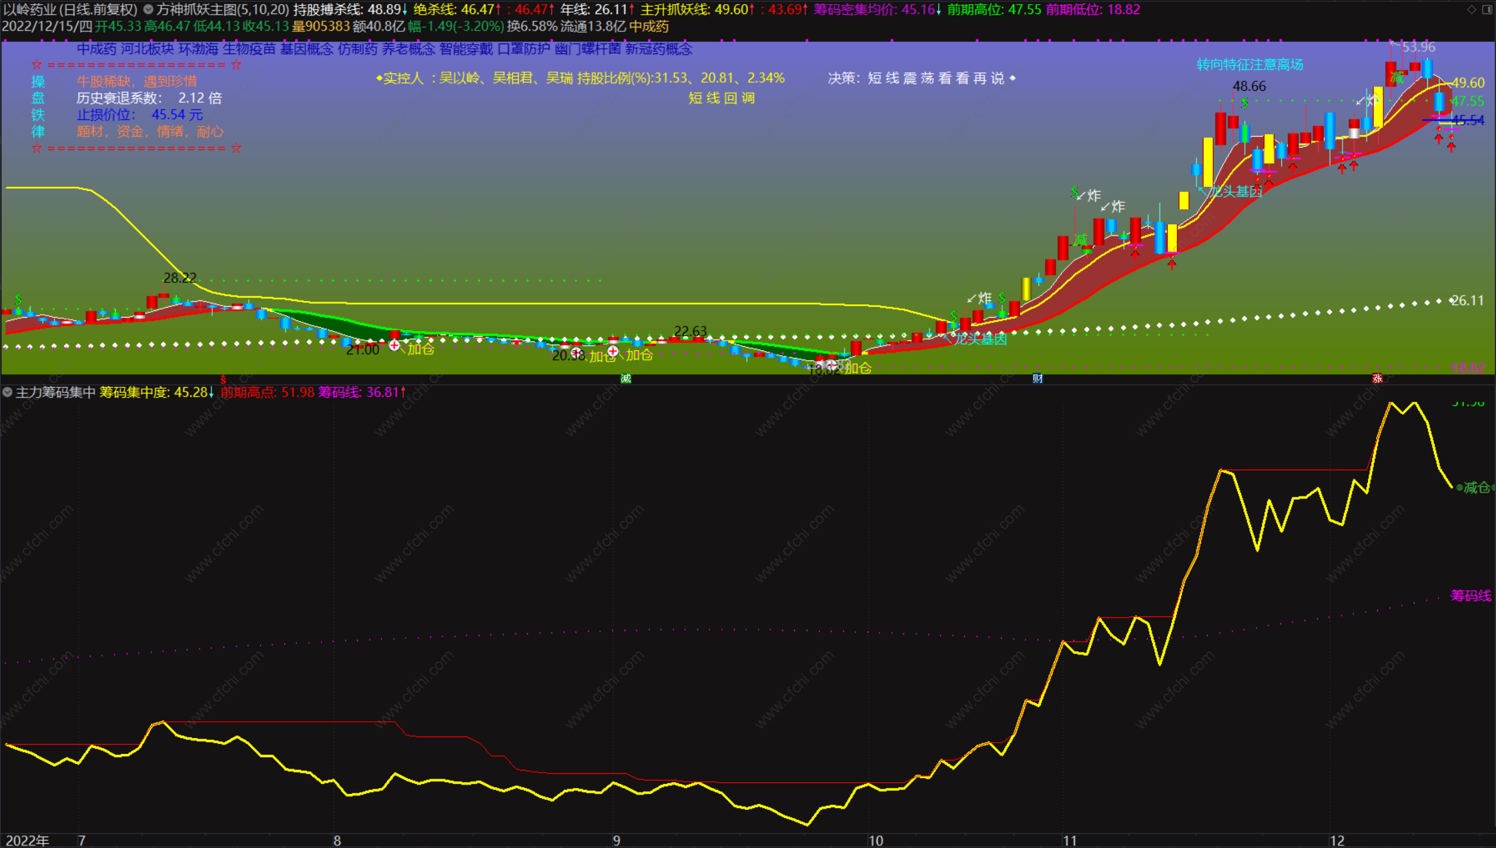Click the red 涨 event marker
This screenshot has height=848, width=1496.
click(x=1377, y=378)
